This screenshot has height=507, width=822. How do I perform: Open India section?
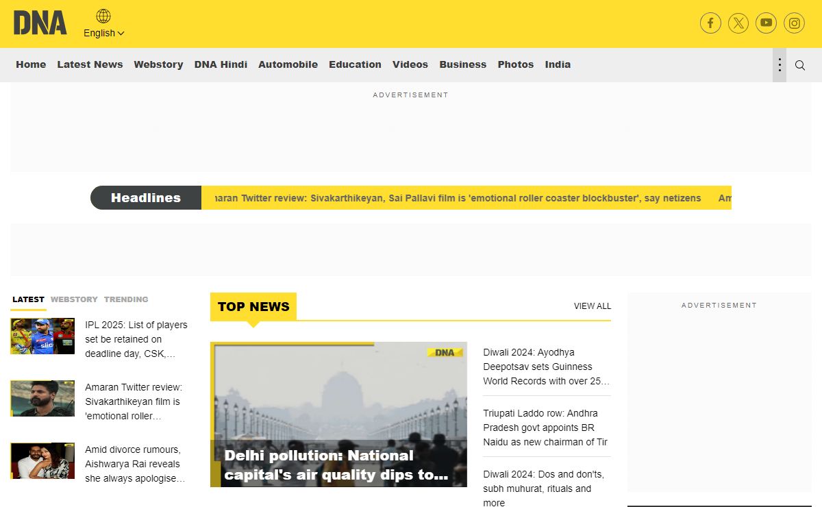(558, 64)
